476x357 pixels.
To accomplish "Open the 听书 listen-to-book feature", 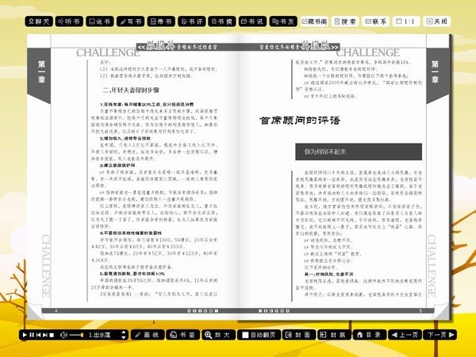I will [x=69, y=21].
